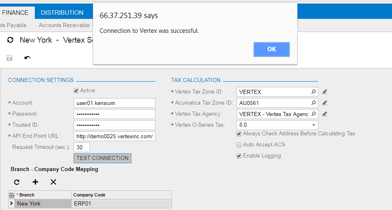Toggle Always Check Address Before Calculating Tax
The width and height of the screenshot is (392, 210).
pyautogui.click(x=239, y=134)
